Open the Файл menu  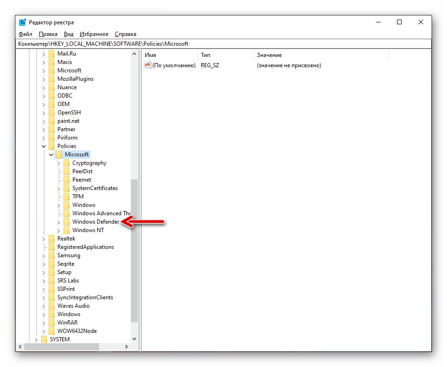pos(25,34)
